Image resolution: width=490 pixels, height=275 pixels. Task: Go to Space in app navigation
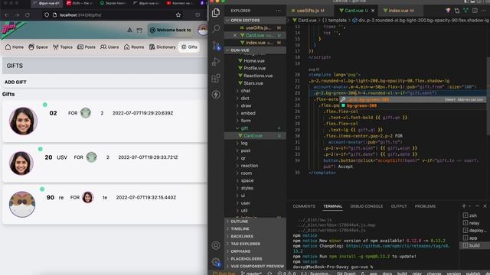(x=38, y=47)
